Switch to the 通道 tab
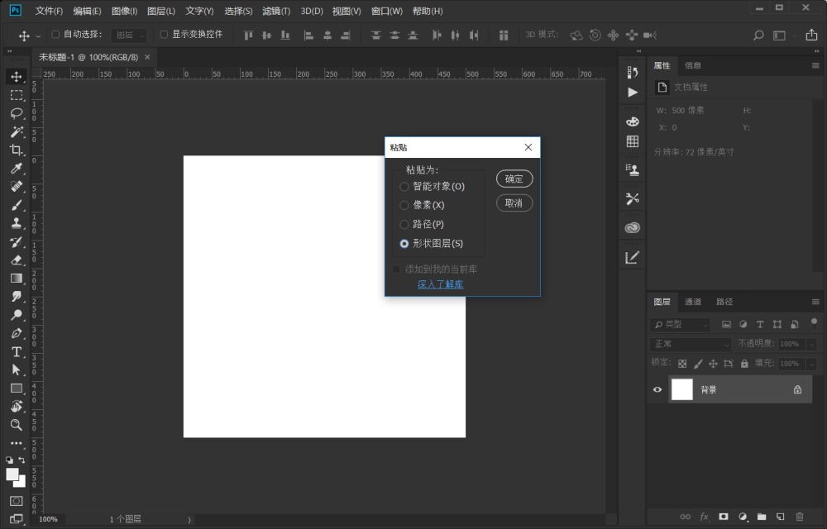 (693, 302)
